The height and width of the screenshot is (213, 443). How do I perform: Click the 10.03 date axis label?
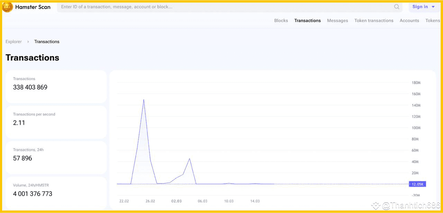click(x=229, y=201)
